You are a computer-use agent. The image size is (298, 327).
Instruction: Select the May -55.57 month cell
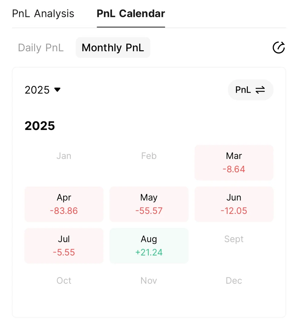[149, 204]
